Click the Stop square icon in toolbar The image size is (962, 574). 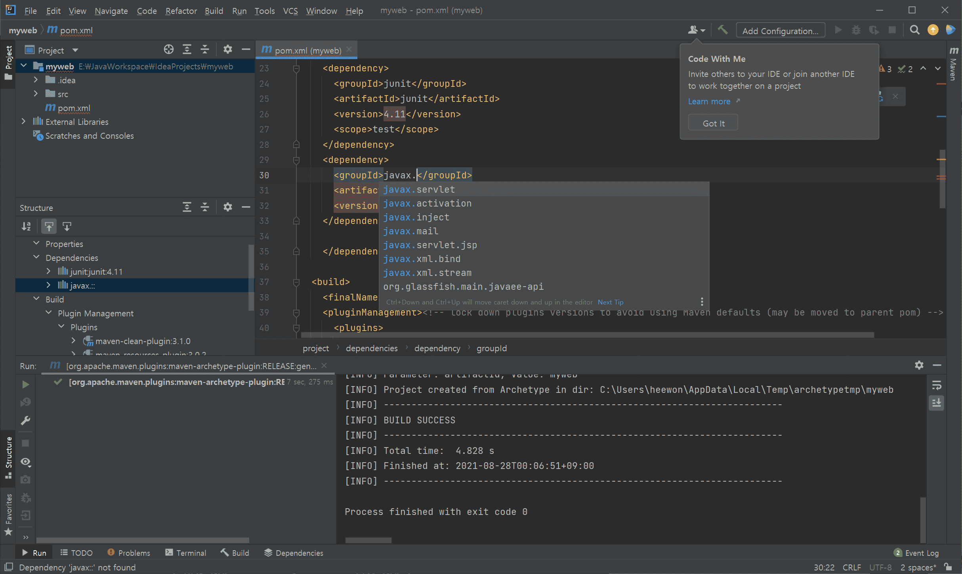tap(892, 30)
